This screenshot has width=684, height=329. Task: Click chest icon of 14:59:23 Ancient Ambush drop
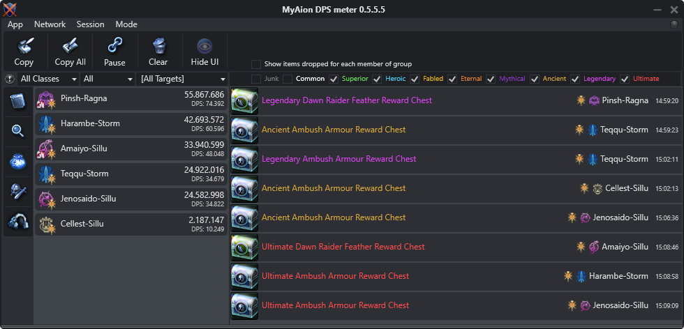[x=244, y=130]
